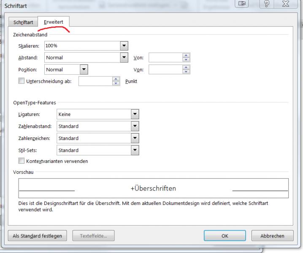Screen dimensions: 303x253
Task: Close the Schriftart dialog with X
Action: tap(288, 4)
